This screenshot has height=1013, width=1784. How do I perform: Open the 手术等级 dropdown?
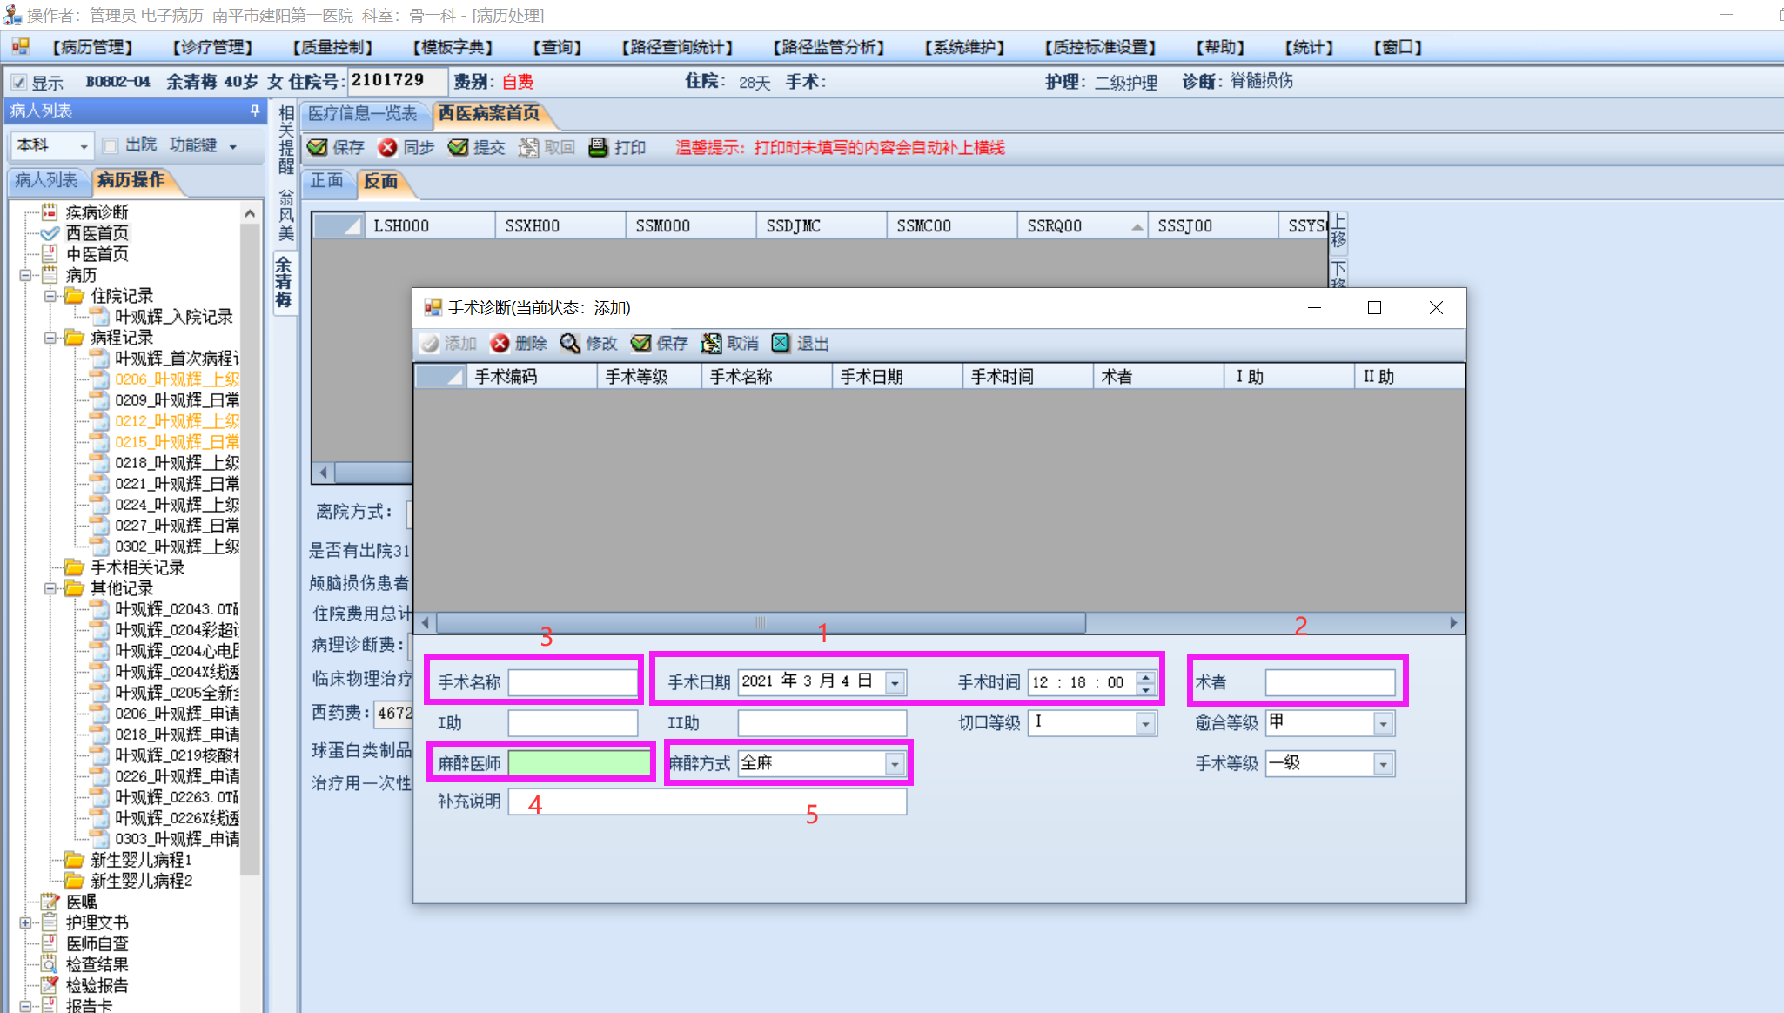click(x=1383, y=764)
